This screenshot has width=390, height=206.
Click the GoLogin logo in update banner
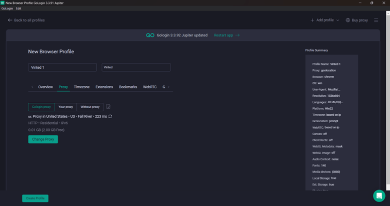pyautogui.click(x=150, y=35)
